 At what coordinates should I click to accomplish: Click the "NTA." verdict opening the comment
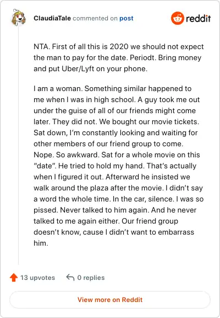coord(42,46)
